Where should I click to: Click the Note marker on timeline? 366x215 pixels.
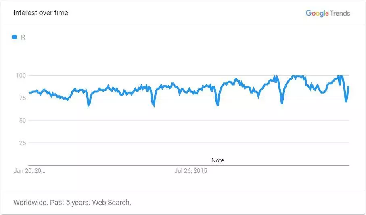tap(218, 160)
